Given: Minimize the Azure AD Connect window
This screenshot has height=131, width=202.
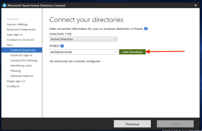Looking at the screenshot, I should point(189,6).
